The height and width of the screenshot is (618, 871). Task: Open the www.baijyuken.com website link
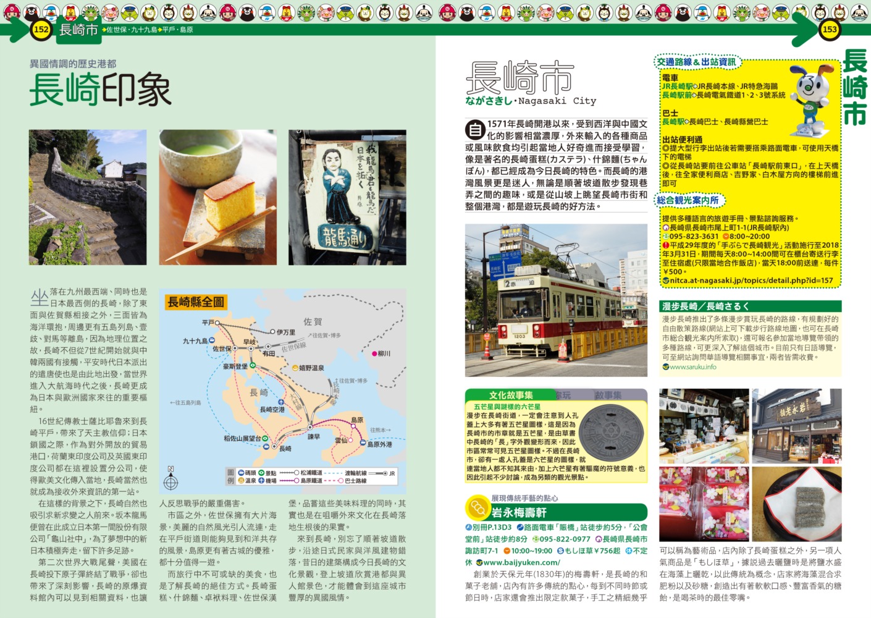pyautogui.click(x=521, y=562)
